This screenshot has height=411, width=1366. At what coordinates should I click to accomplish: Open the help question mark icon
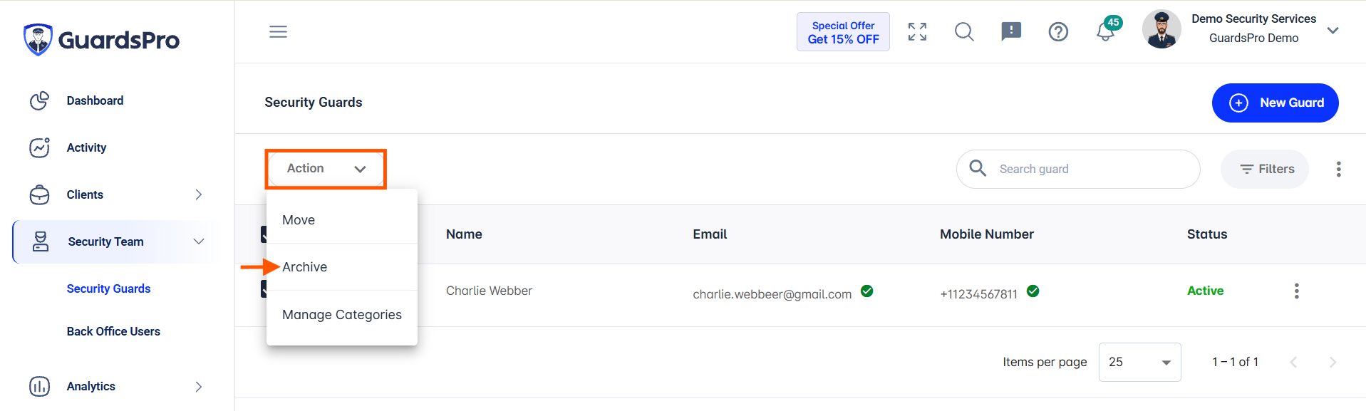coord(1058,32)
